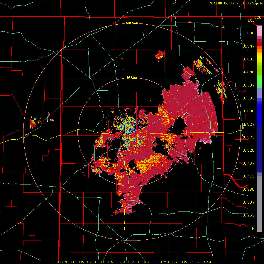Pick the bright green segment of the color bar
Image resolution: width=264 pixels, height=264 pixels.
(x=259, y=80)
